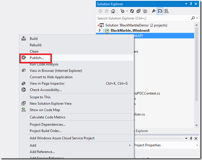Click the Build icon in context menu
Image resolution: width=202 pixels, height=160 pixels.
click(x=23, y=38)
